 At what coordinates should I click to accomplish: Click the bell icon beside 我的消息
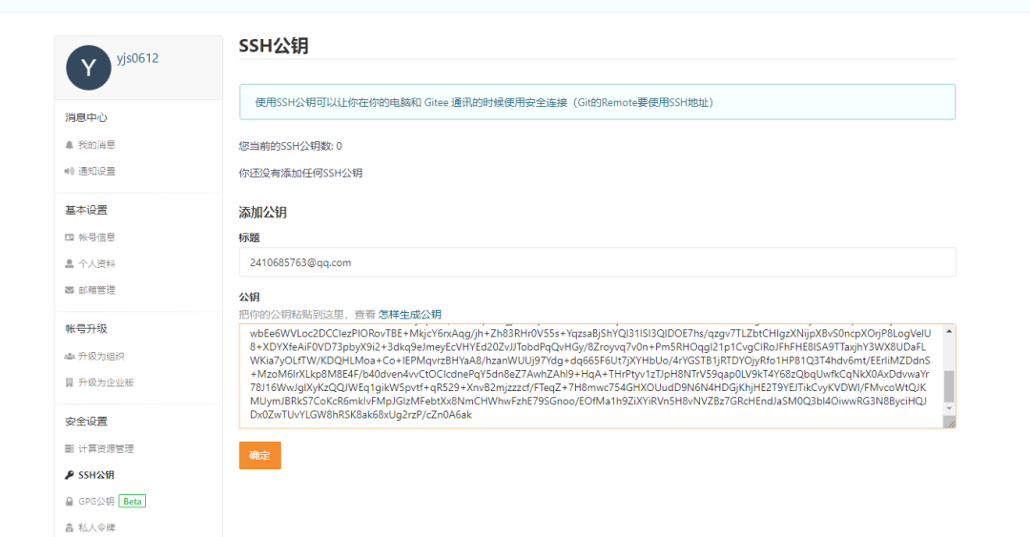[x=69, y=145]
